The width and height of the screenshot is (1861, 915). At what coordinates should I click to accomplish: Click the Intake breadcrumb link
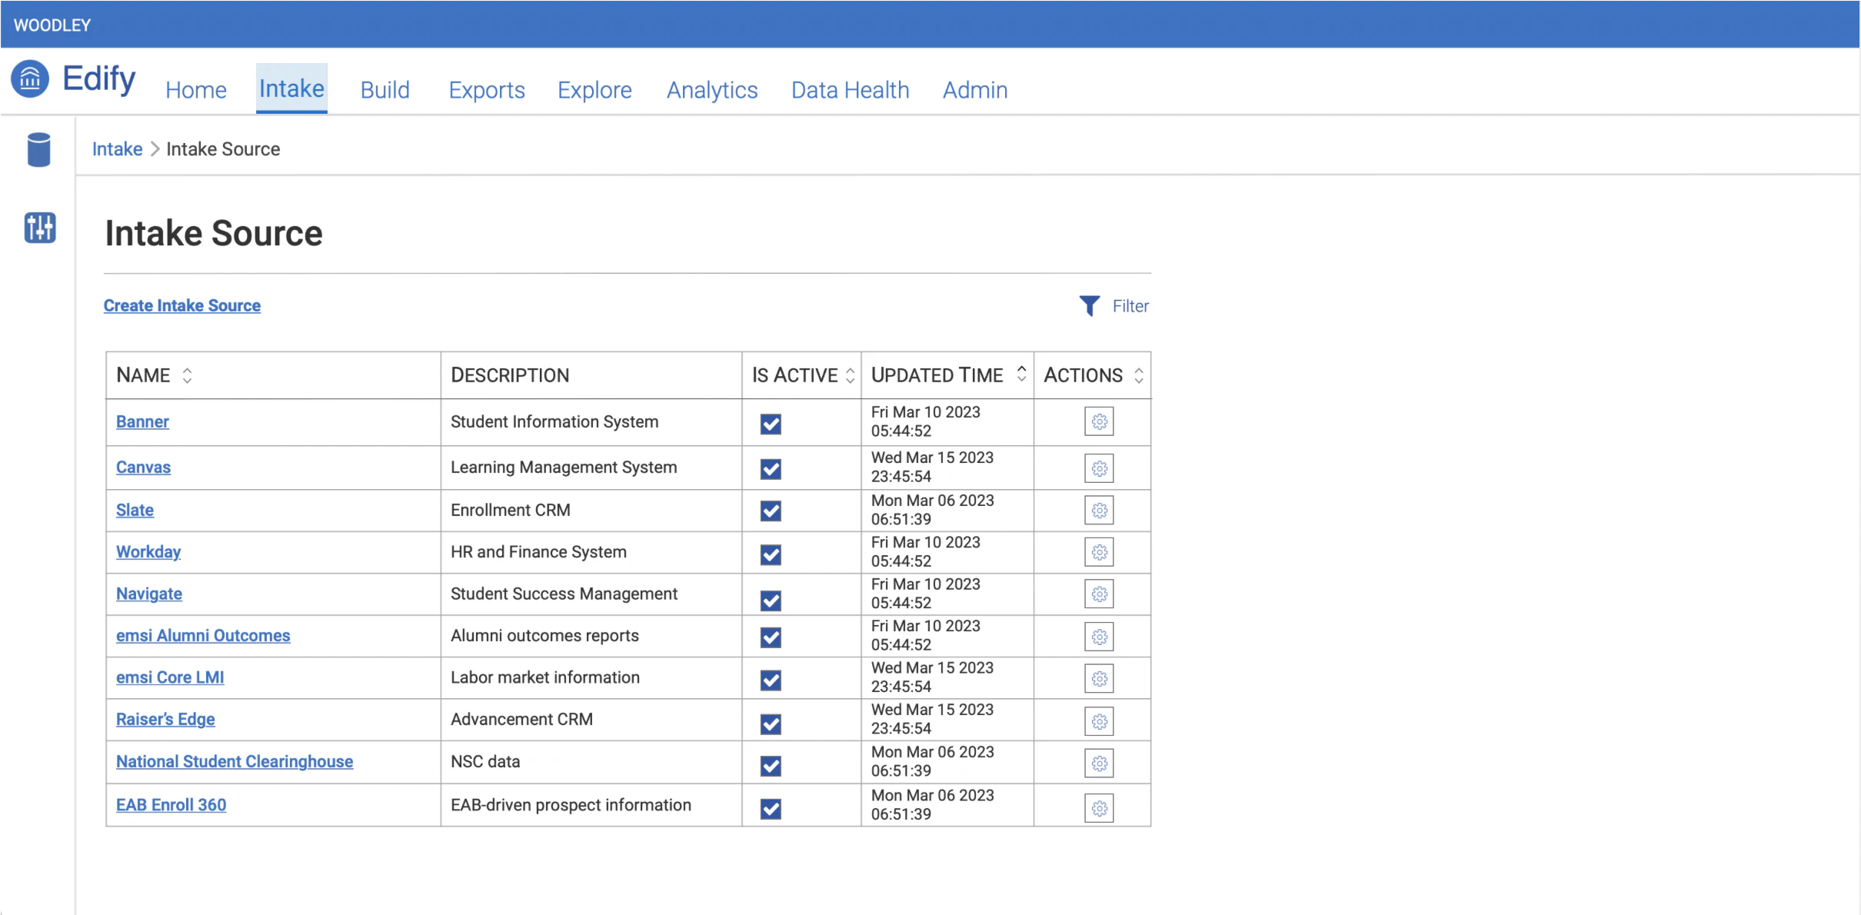click(x=117, y=148)
